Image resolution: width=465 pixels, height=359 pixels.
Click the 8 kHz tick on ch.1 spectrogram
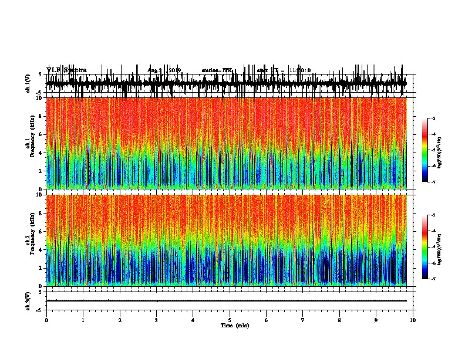tap(41, 116)
